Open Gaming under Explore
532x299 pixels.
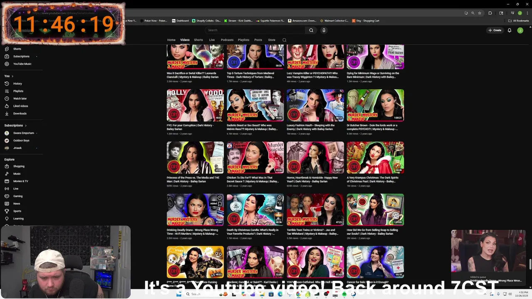(18, 196)
